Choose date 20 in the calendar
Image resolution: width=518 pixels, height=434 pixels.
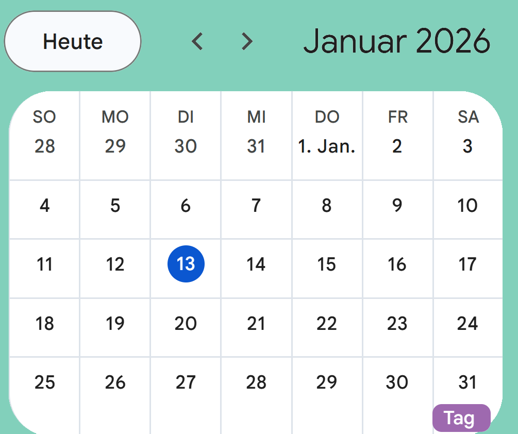[186, 323]
